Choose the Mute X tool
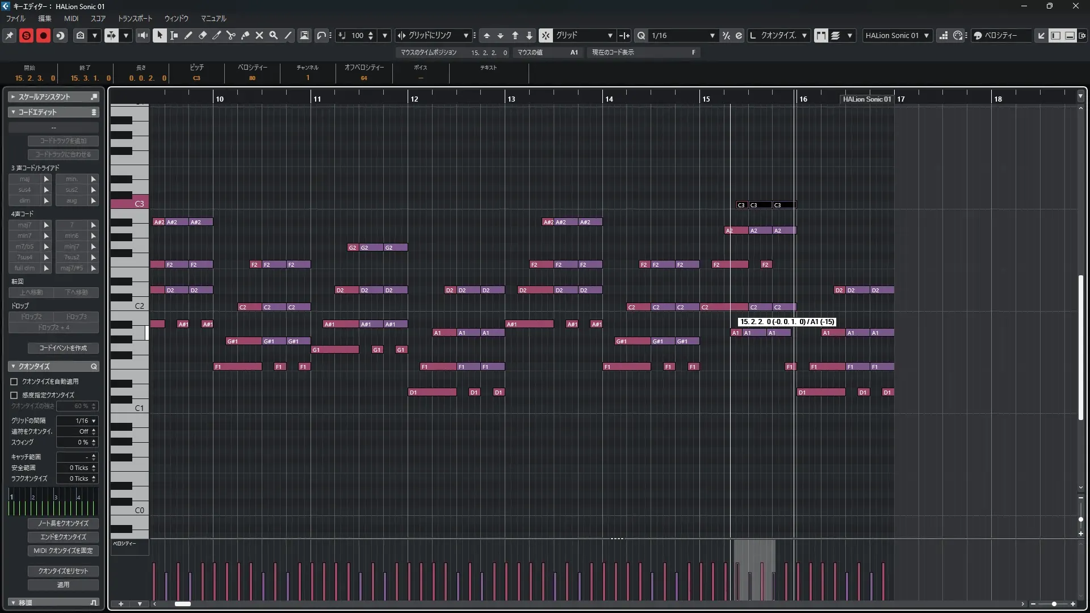The height and width of the screenshot is (613, 1090). click(x=259, y=35)
